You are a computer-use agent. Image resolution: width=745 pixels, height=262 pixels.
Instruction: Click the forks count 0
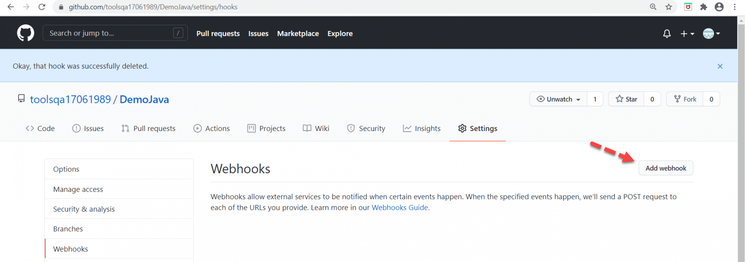pos(711,99)
